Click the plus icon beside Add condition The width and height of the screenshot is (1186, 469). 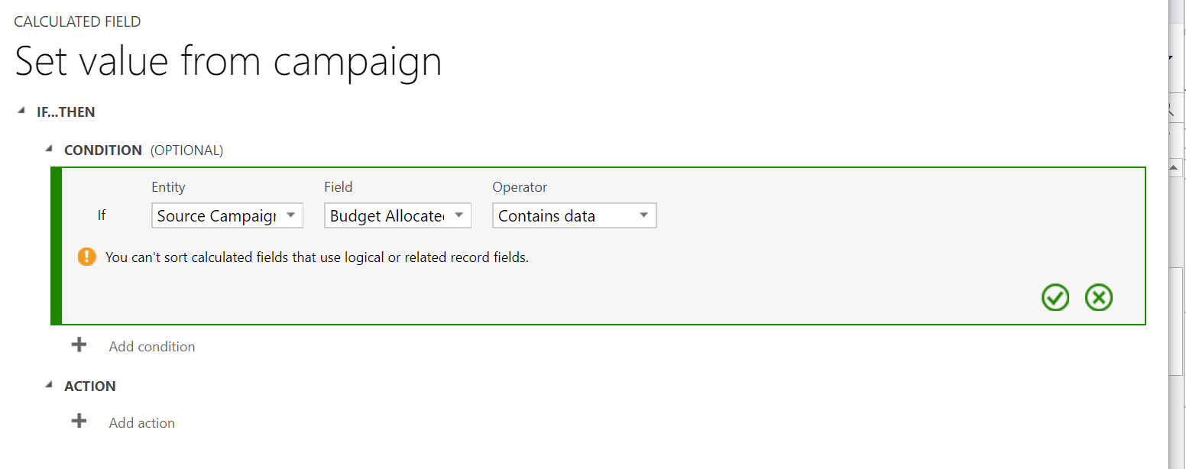(x=79, y=345)
